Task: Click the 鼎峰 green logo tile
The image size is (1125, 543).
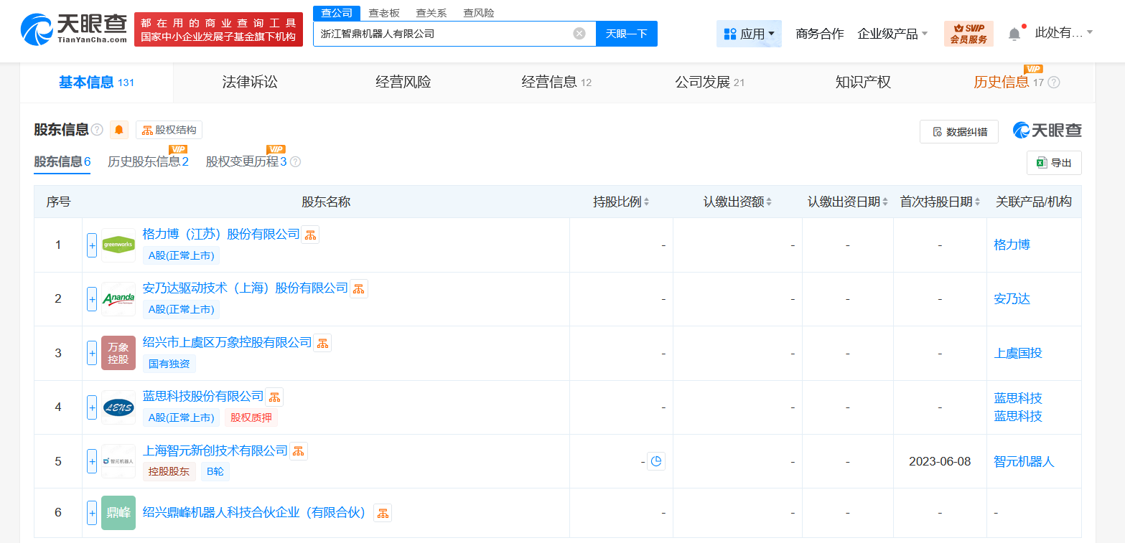Action: point(118,513)
